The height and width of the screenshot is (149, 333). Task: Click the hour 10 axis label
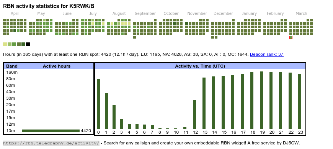(x=176, y=132)
